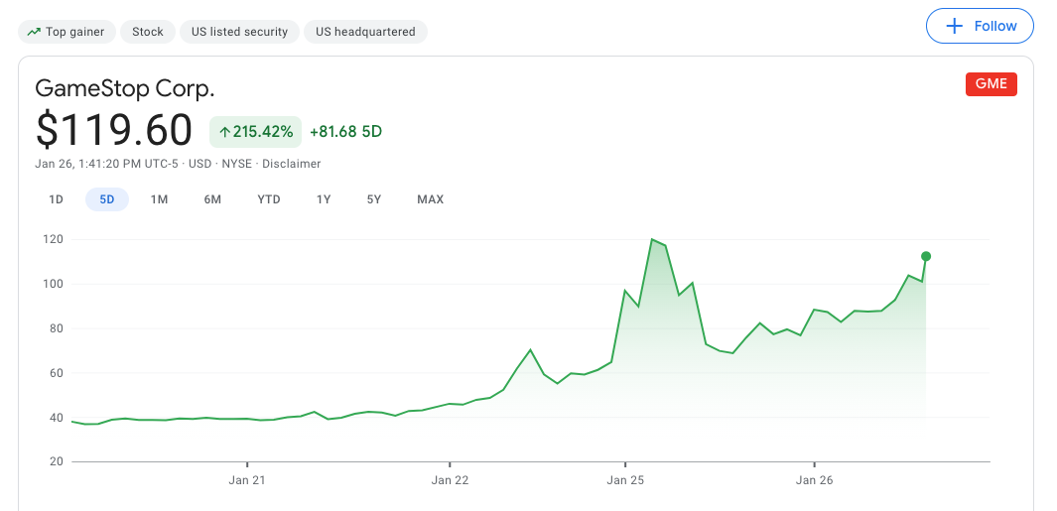Select the Stock chip
This screenshot has width=1057, height=511.
(148, 32)
